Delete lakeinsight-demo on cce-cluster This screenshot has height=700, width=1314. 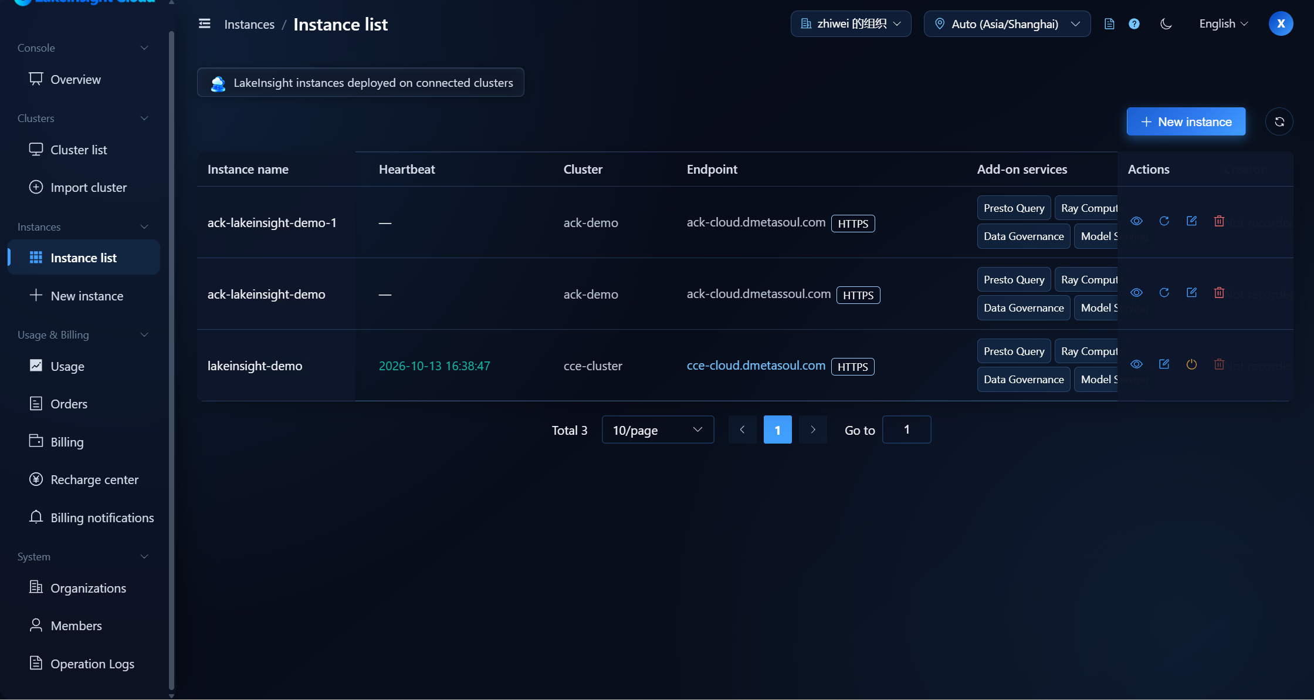(1219, 364)
